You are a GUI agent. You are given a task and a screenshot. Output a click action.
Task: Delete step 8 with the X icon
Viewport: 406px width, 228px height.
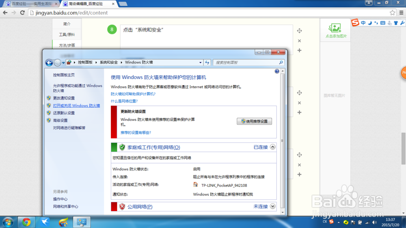(x=299, y=41)
